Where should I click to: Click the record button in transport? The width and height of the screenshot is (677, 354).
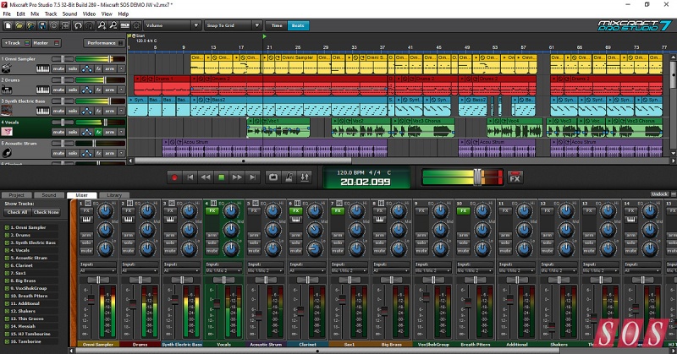pos(174,177)
